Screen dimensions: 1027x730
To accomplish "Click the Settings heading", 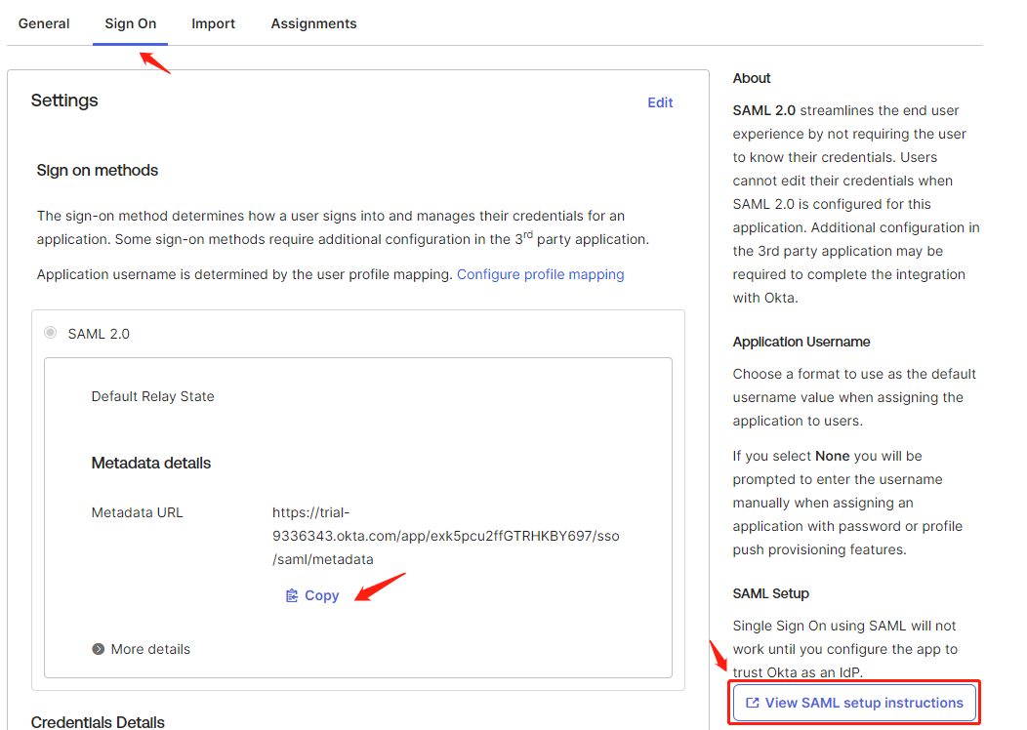I will [64, 101].
